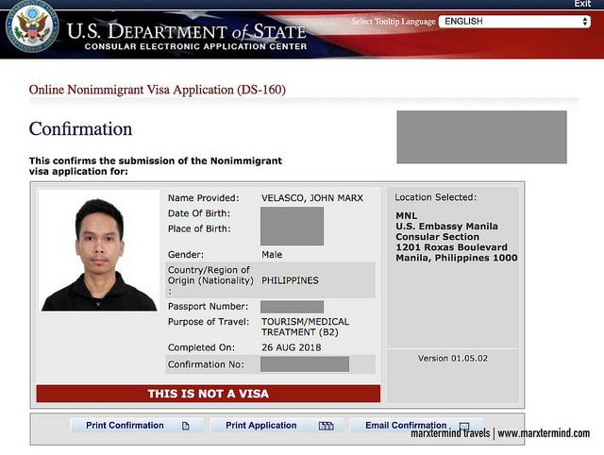The width and height of the screenshot is (604, 455).
Task: Click the Print Application button
Action: [x=277, y=426]
